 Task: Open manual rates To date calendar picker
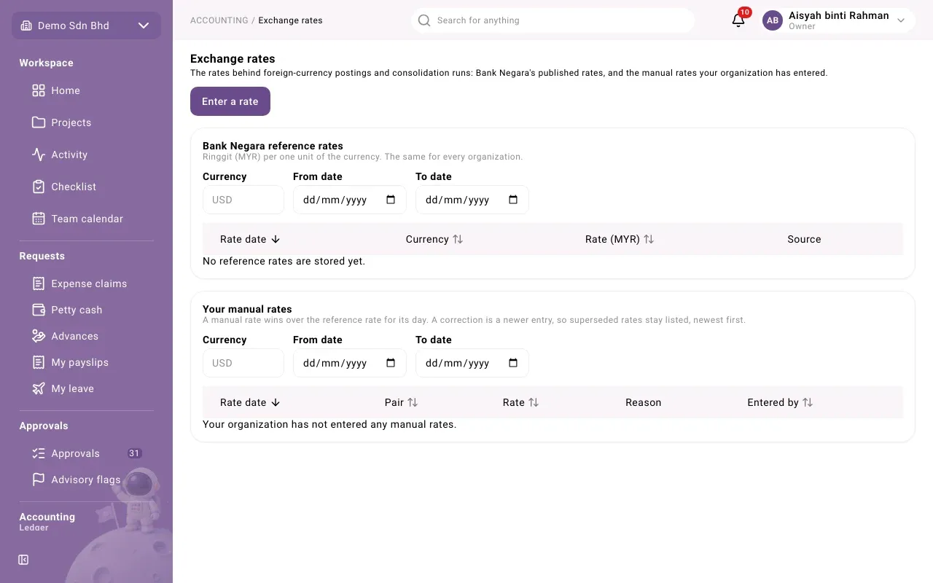tap(513, 363)
